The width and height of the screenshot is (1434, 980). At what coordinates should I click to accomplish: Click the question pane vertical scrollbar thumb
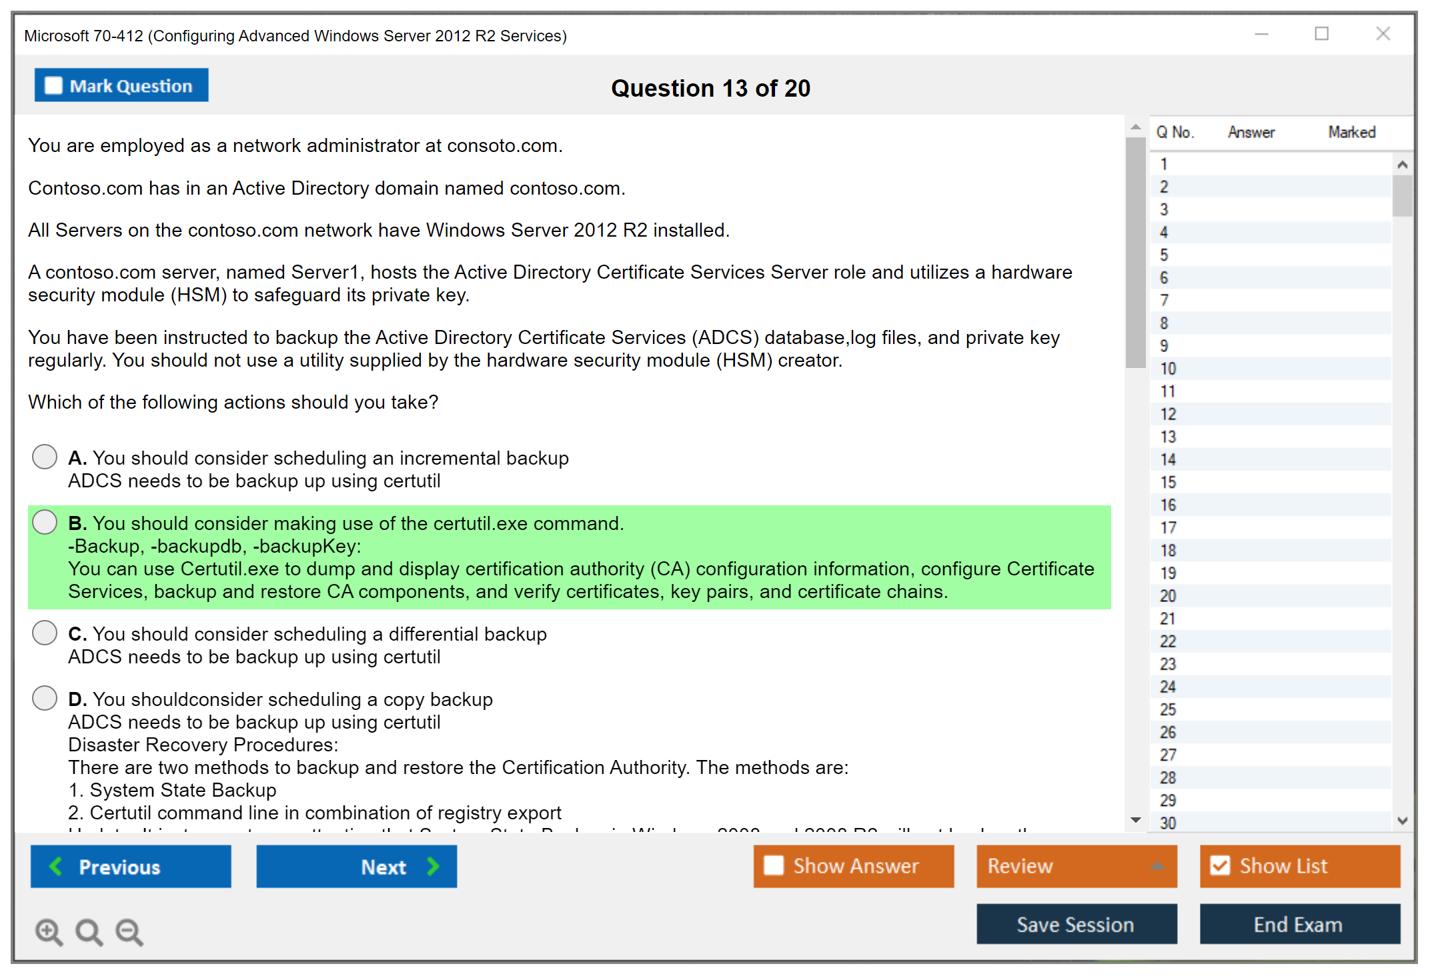1135,253
